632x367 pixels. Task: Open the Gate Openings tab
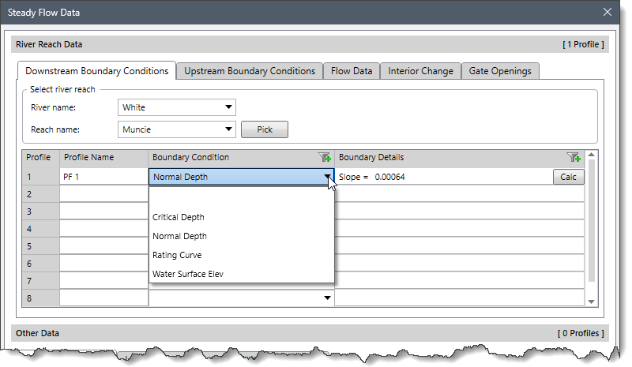click(x=501, y=71)
